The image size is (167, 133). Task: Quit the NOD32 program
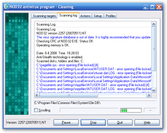(120, 122)
